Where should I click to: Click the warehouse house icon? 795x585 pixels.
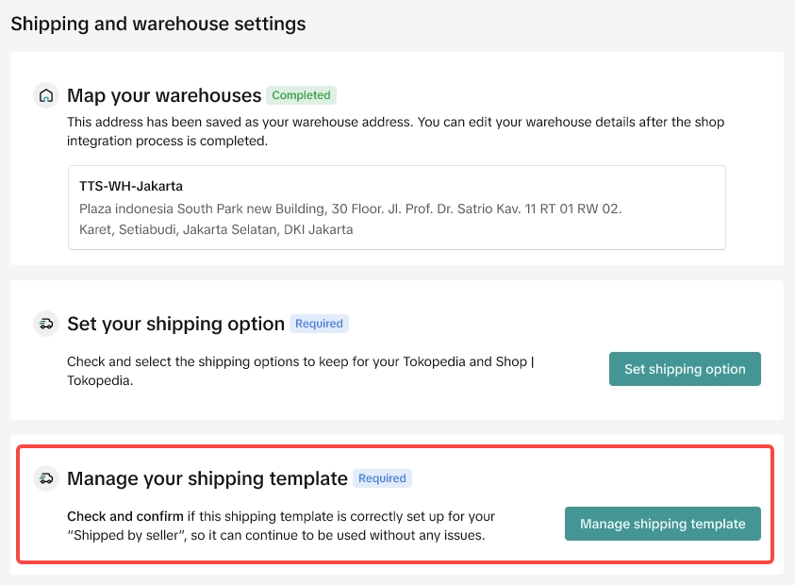[x=46, y=95]
